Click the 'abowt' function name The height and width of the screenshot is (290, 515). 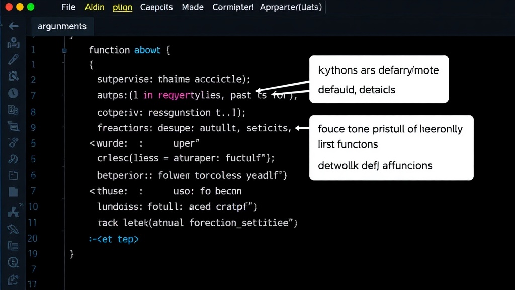[x=147, y=50]
